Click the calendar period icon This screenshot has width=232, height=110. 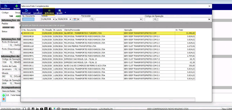click(x=75, y=19)
